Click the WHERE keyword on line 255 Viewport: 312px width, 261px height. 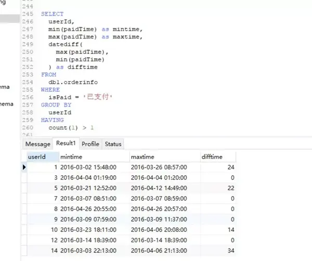[x=50, y=90]
